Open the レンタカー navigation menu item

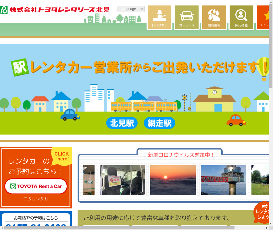[x=159, y=18]
